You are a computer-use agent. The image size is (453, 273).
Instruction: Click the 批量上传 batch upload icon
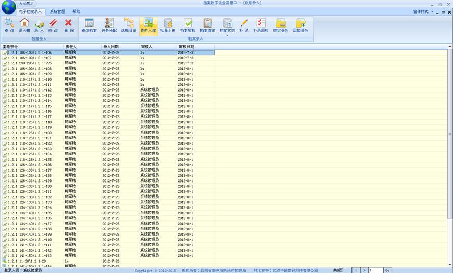(x=168, y=23)
